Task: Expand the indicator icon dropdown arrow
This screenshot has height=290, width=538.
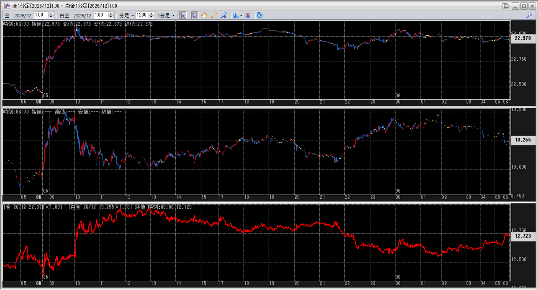Action: [x=241, y=16]
